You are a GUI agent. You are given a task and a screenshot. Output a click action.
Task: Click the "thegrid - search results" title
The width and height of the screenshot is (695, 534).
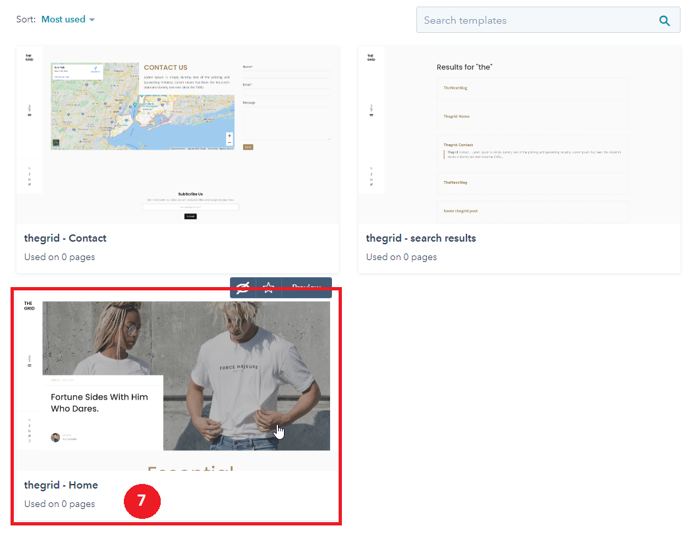click(x=421, y=238)
